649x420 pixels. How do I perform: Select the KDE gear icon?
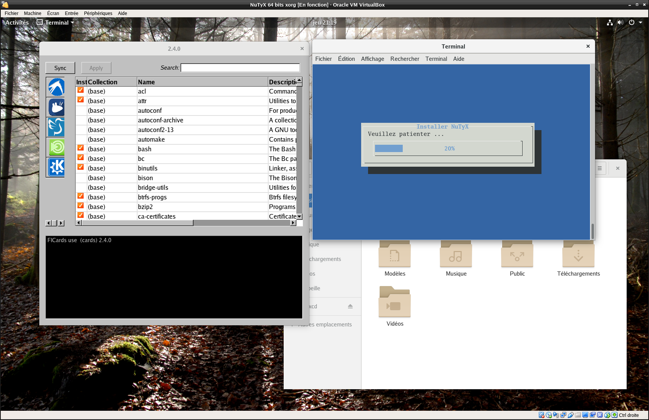coord(56,167)
